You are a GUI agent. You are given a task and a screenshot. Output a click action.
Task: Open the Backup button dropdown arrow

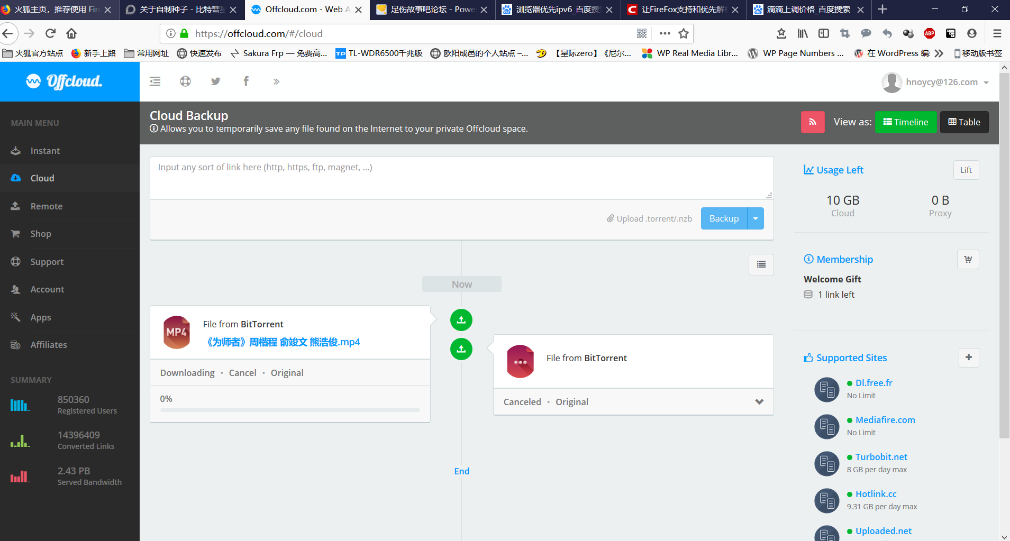pyautogui.click(x=756, y=218)
